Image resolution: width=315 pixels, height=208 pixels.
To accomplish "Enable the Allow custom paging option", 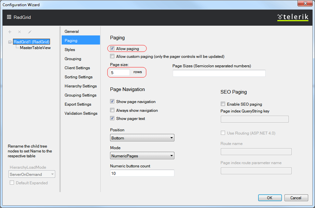I will [x=112, y=56].
